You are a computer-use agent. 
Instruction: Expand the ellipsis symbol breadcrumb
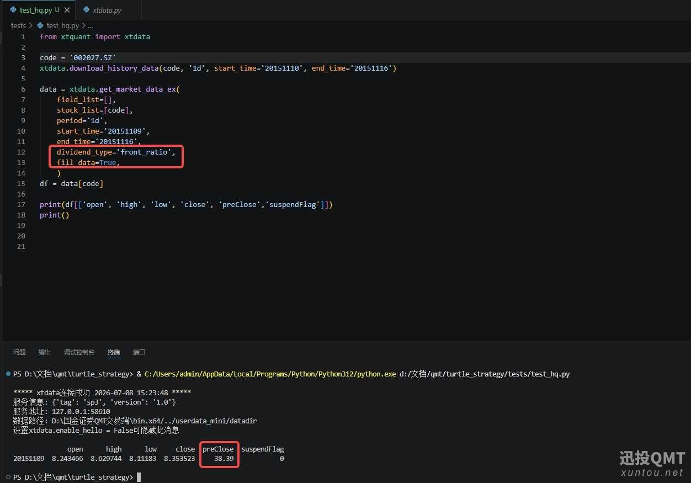[90, 26]
